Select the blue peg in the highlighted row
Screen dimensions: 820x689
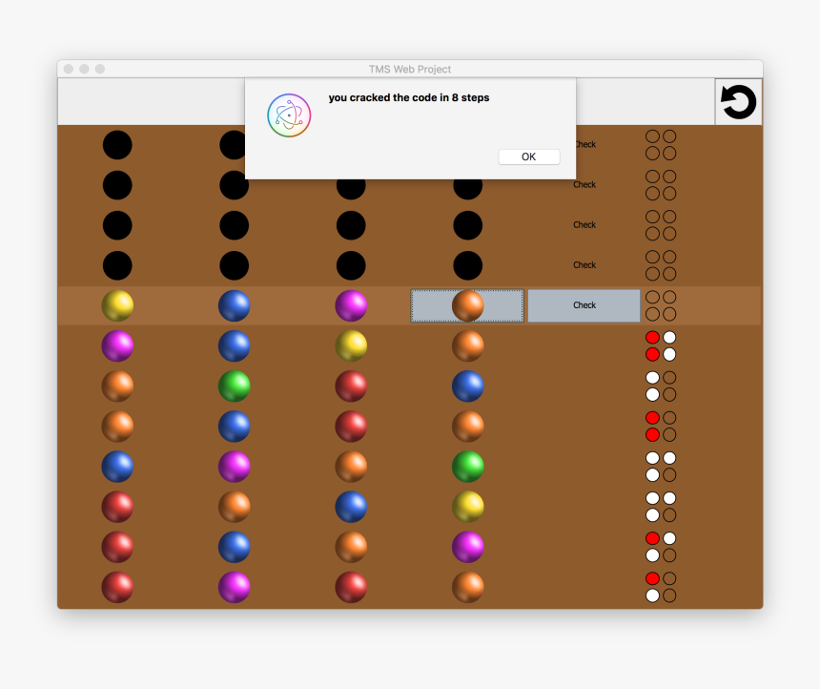235,305
